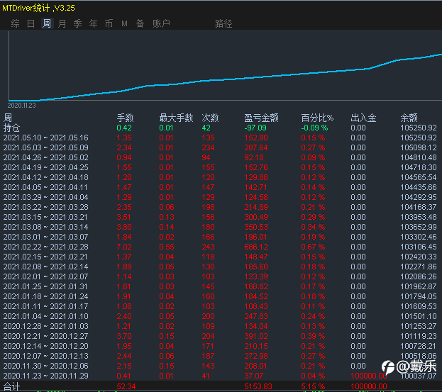Open the M tab

(124, 23)
